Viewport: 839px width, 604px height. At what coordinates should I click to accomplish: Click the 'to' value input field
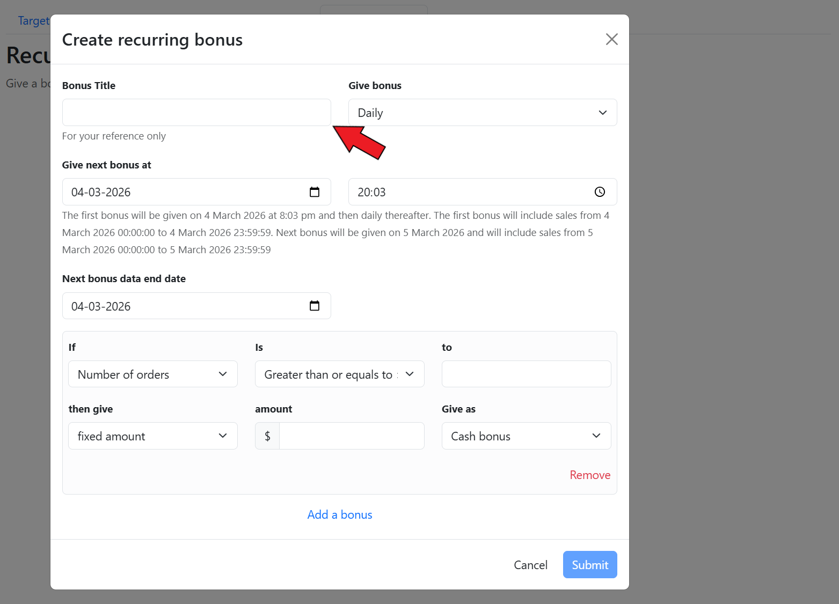(x=526, y=374)
